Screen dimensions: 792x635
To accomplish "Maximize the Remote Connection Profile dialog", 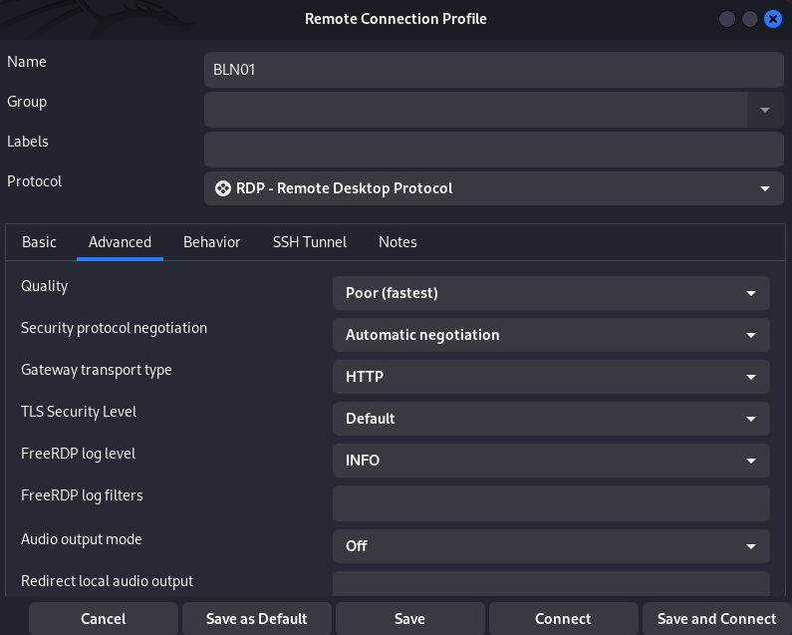I will [750, 19].
